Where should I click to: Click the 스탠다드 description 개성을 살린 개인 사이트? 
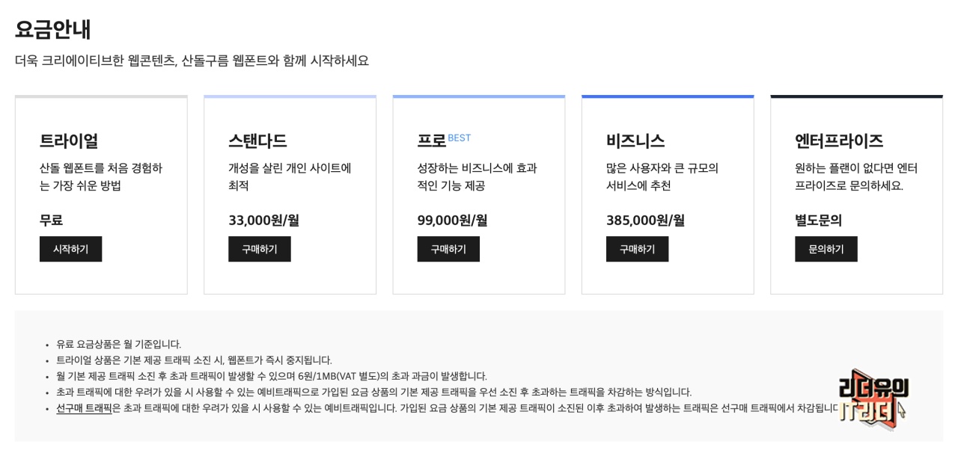coord(290,176)
